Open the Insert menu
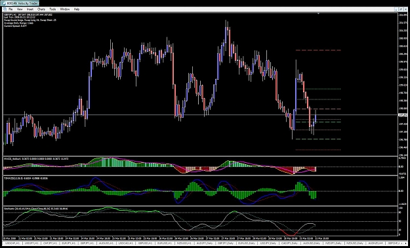The width and height of the screenshot is (410, 248). [30, 9]
